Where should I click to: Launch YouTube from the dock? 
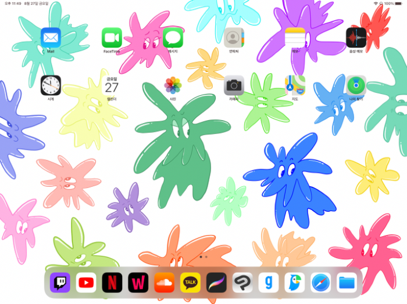point(86,283)
